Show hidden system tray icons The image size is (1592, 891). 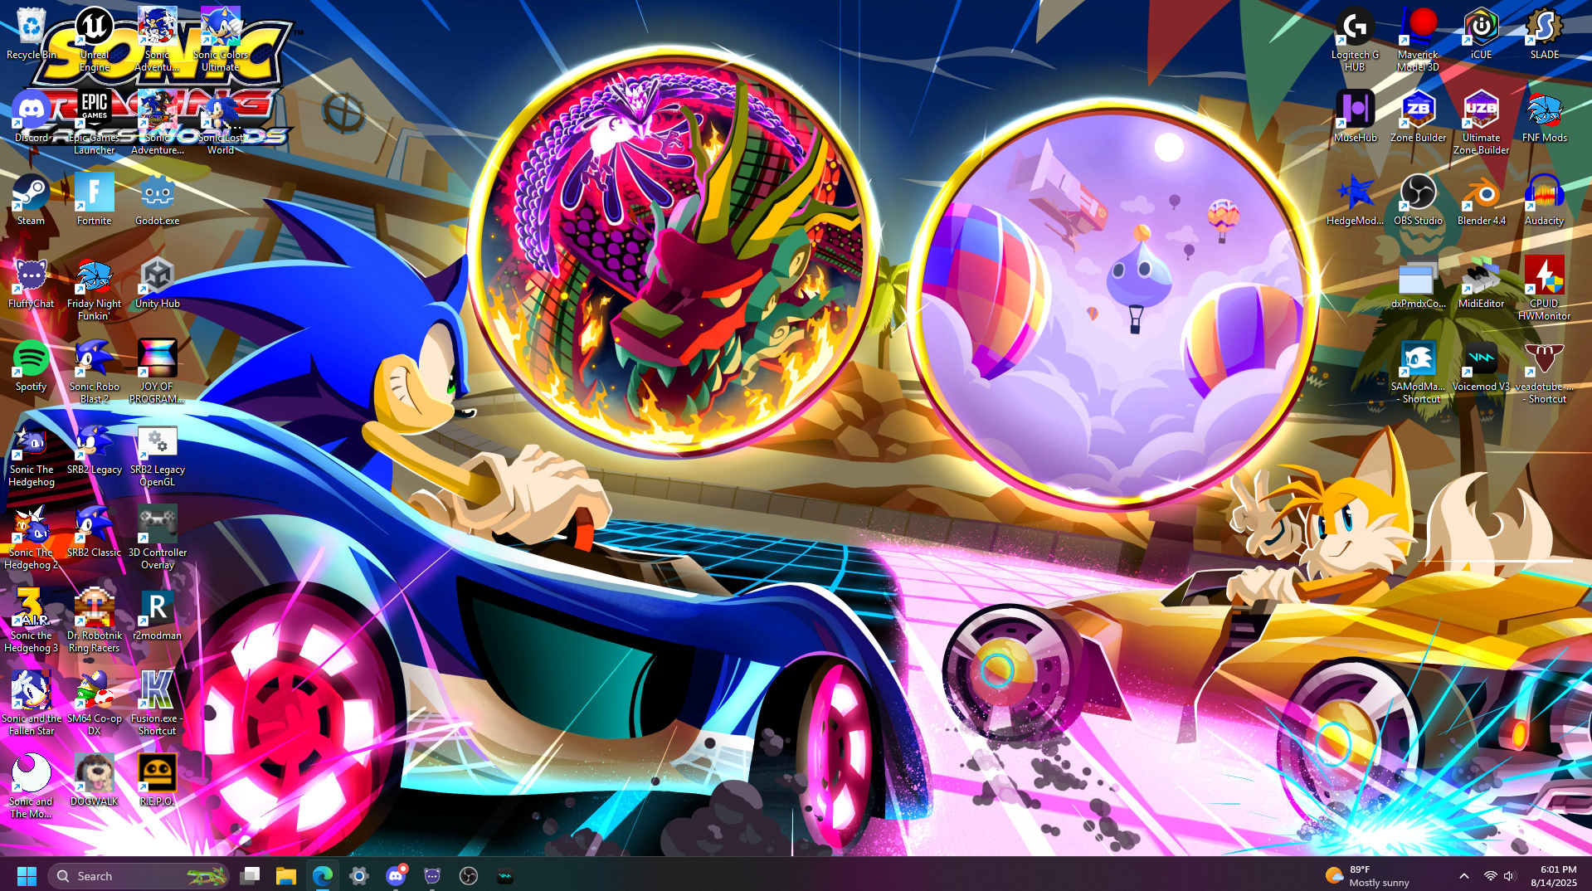pyautogui.click(x=1464, y=876)
